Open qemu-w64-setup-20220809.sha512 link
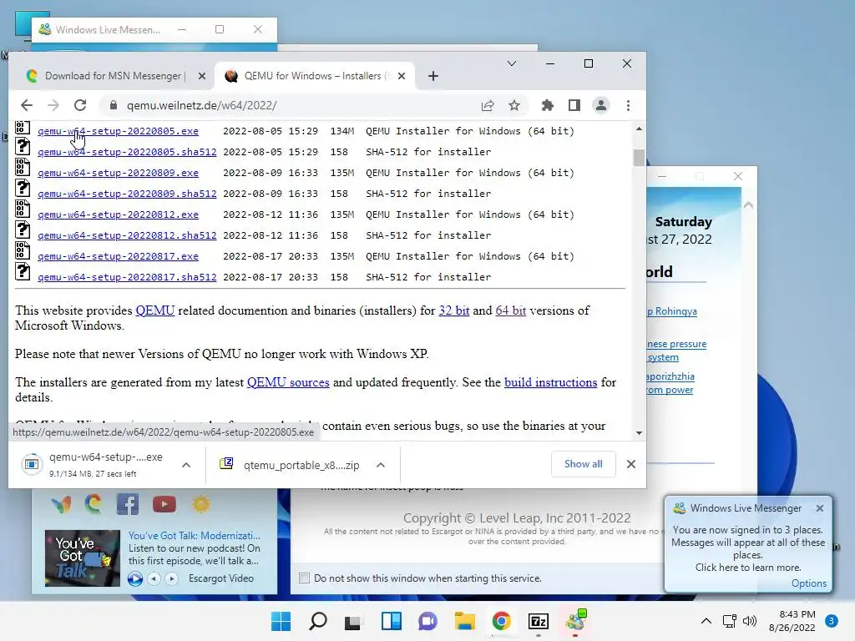Viewport: 855px width, 641px height. [x=127, y=194]
